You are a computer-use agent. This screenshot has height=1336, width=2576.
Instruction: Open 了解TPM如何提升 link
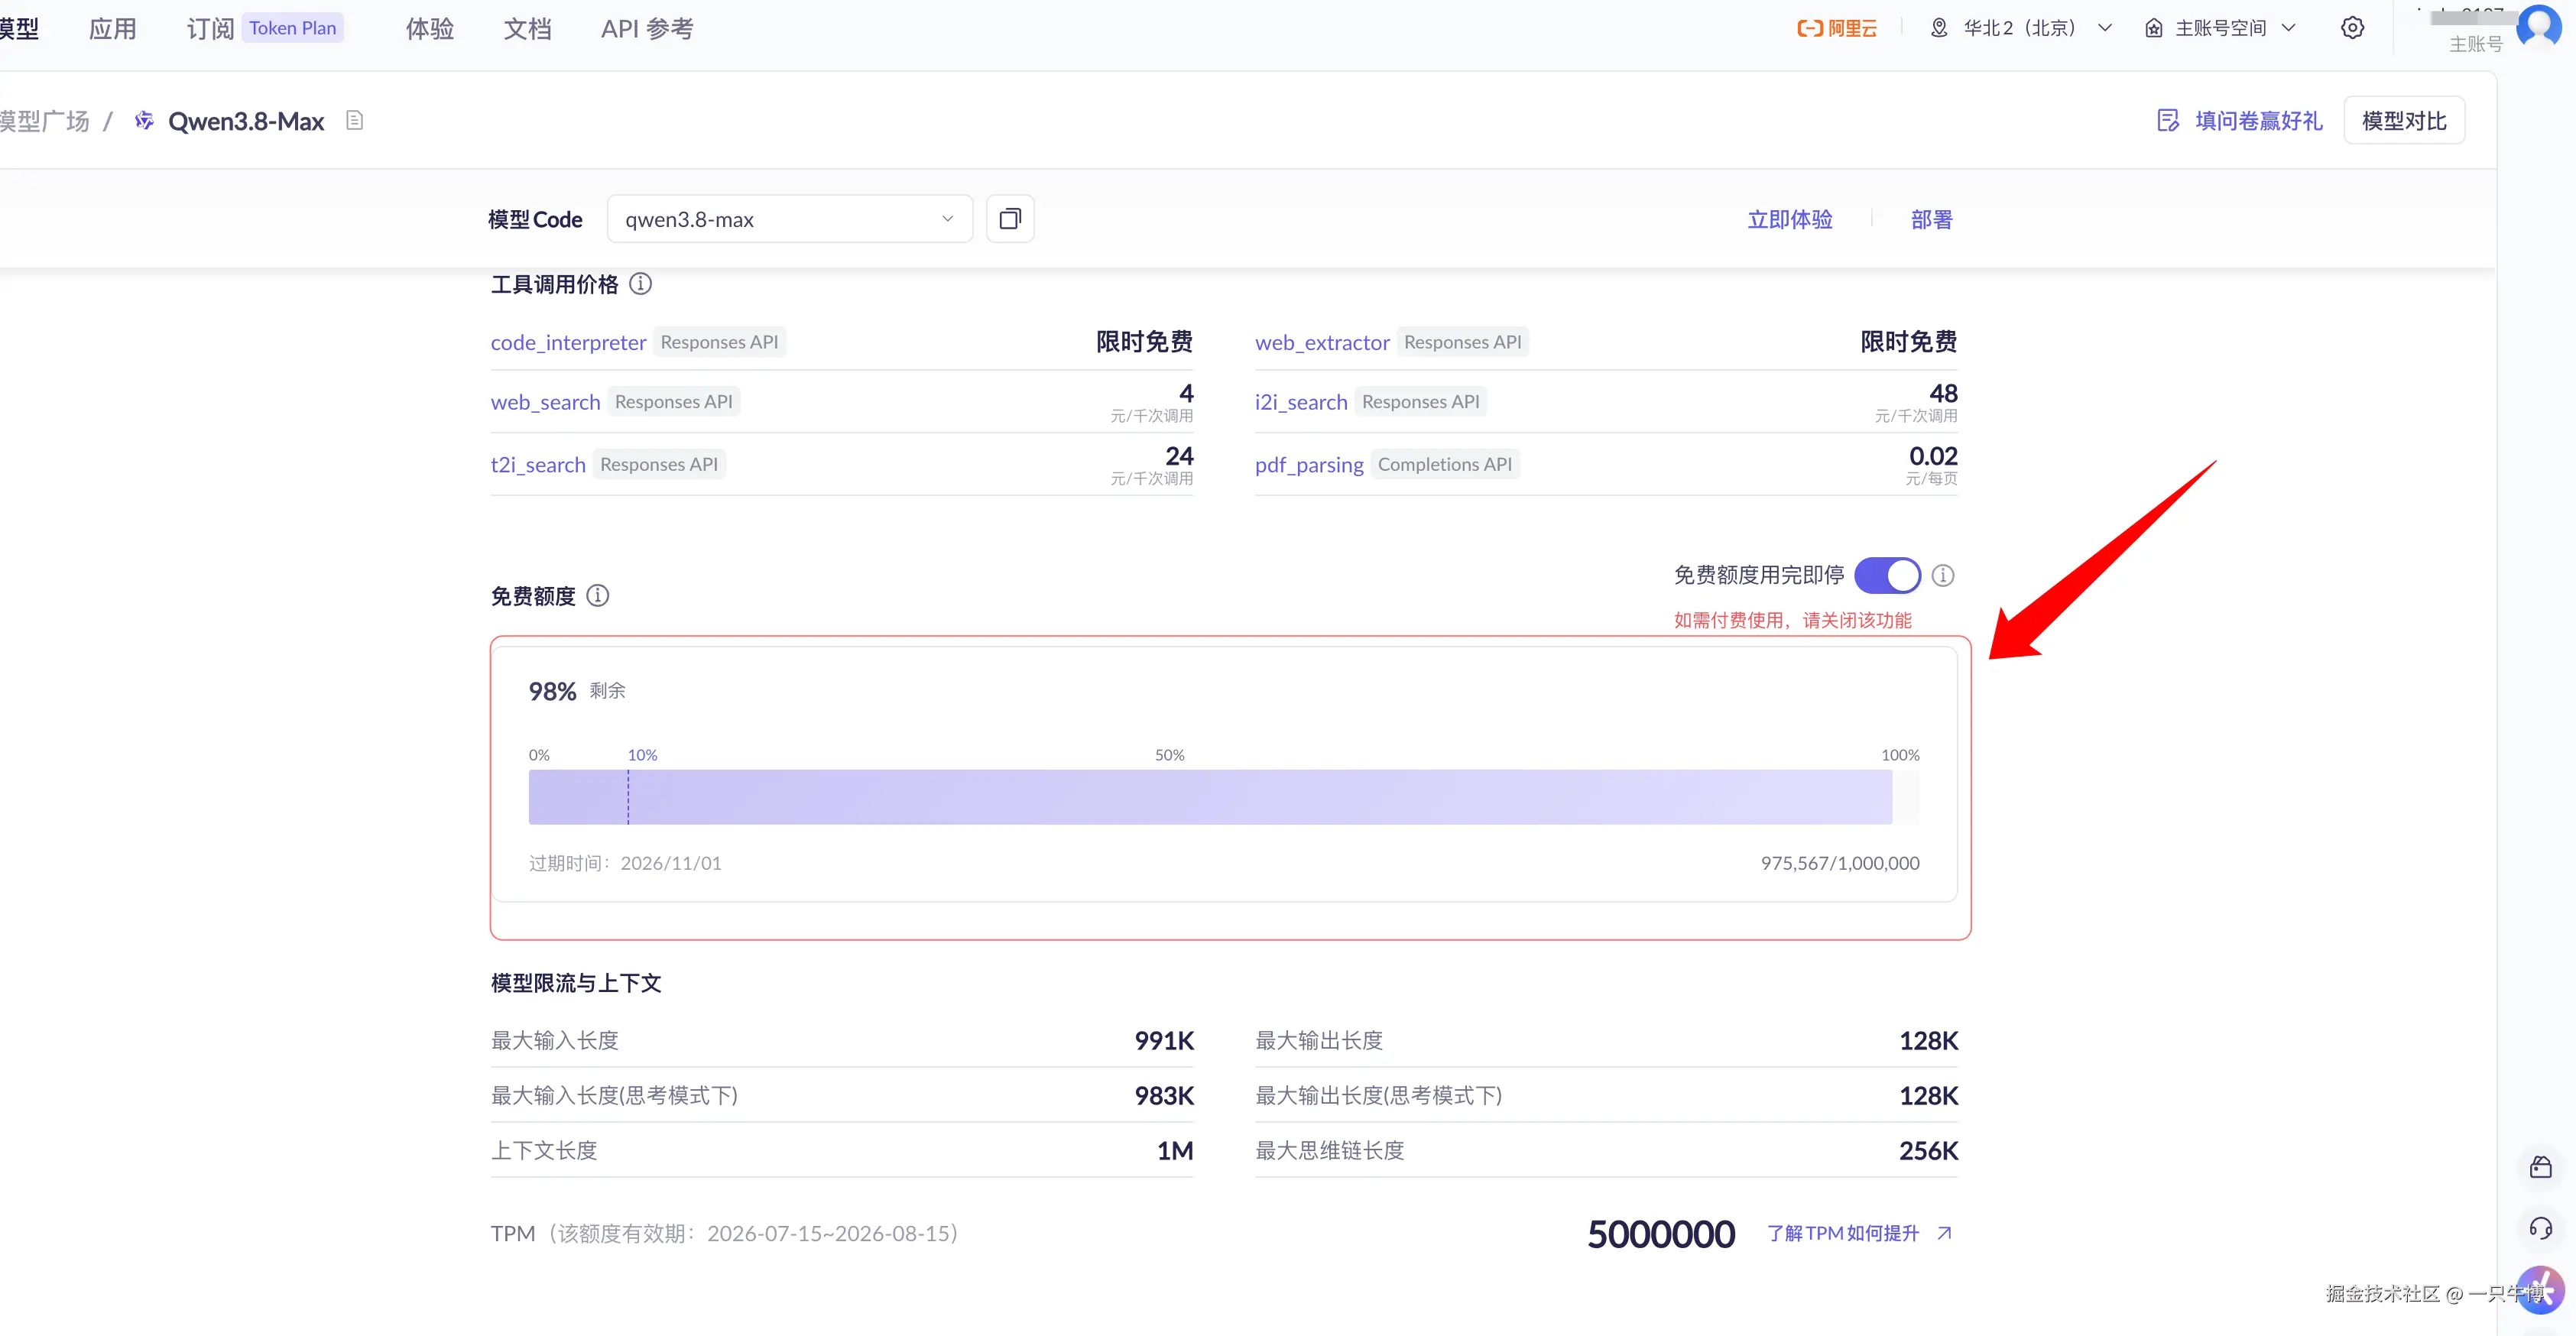click(1843, 1233)
